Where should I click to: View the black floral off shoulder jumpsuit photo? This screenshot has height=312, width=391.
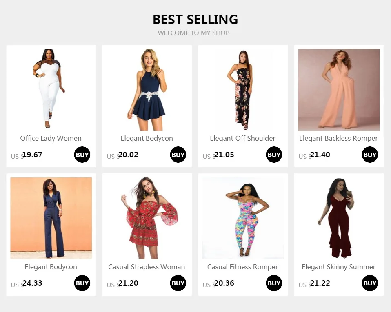point(243,89)
